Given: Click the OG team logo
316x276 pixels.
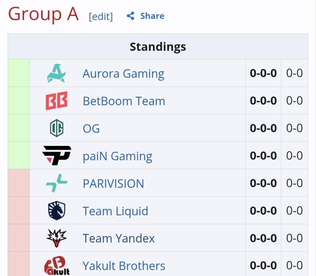Looking at the screenshot, I should coord(56,128).
